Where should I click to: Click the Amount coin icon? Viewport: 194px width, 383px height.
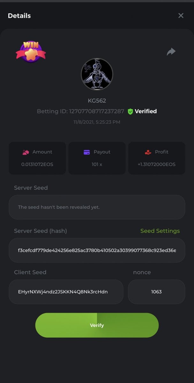point(26,152)
